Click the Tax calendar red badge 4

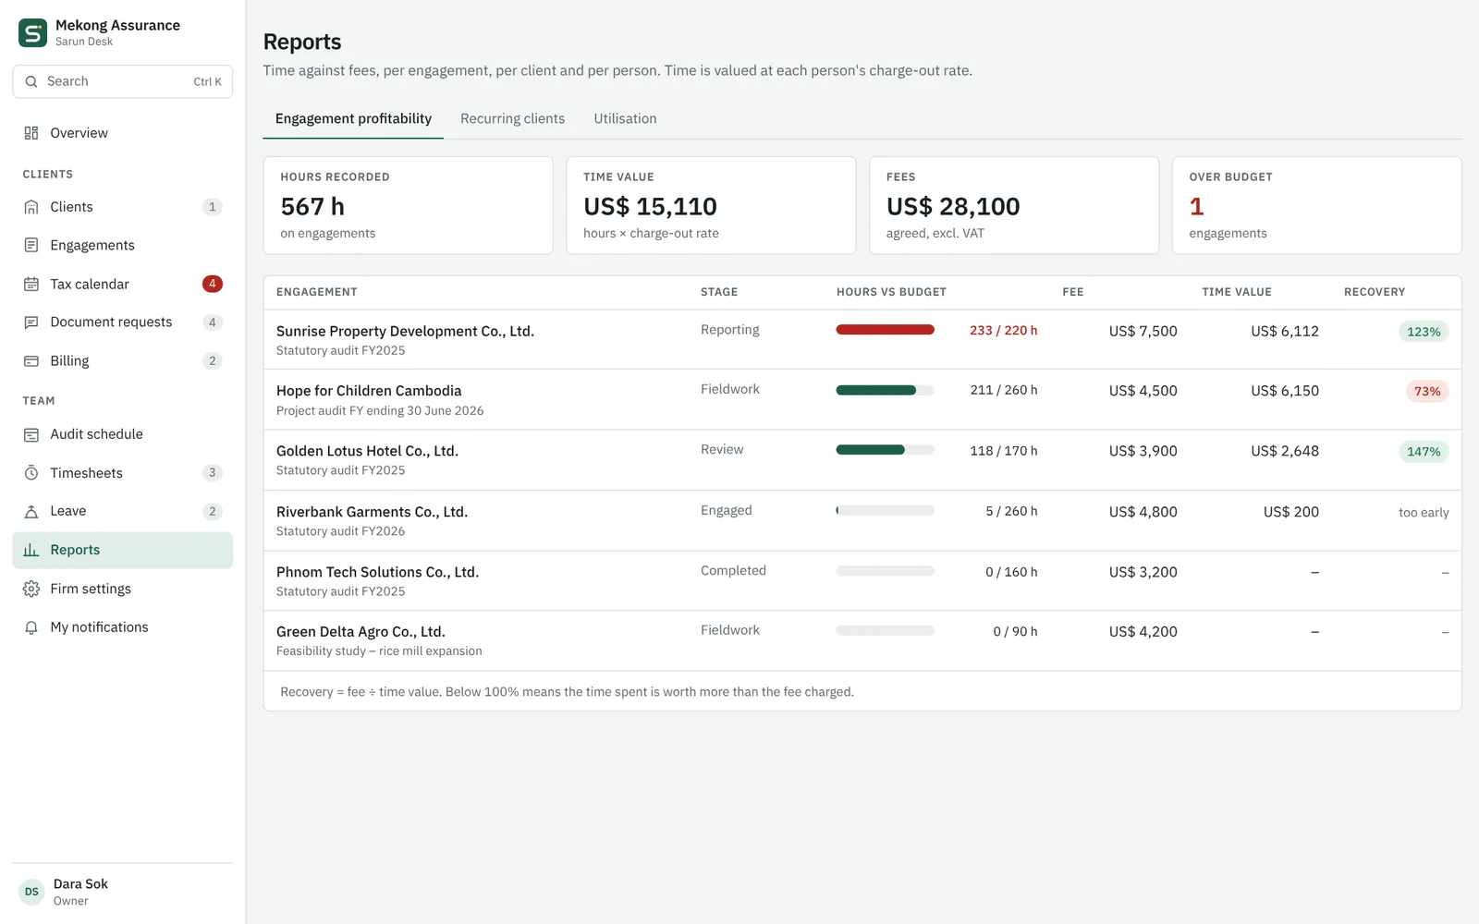(x=213, y=284)
